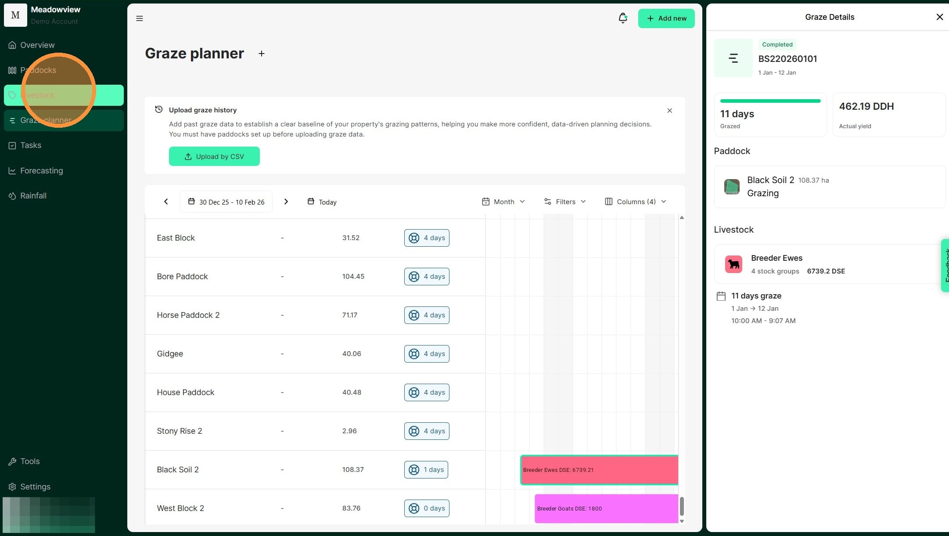This screenshot has height=536, width=949.
Task: Click the Black Soil 2 paddock thumbnail
Action: pos(731,187)
